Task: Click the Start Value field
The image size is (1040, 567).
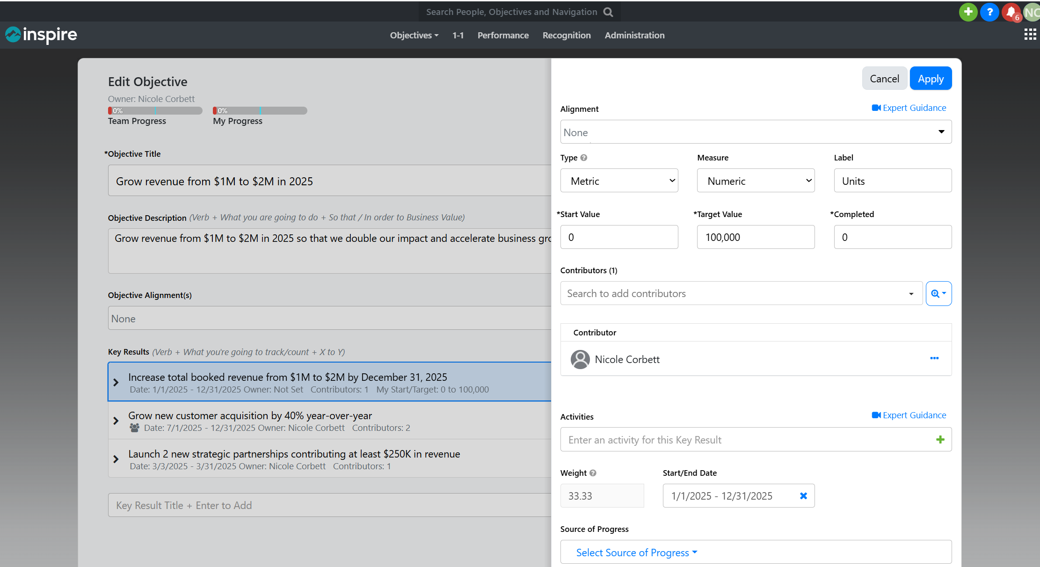Action: [619, 237]
